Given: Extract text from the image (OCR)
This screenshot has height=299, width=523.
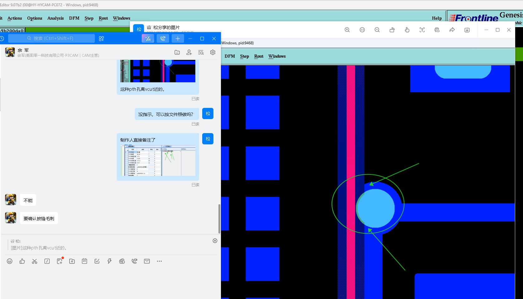Looking at the screenshot, I should pyautogui.click(x=422, y=30).
